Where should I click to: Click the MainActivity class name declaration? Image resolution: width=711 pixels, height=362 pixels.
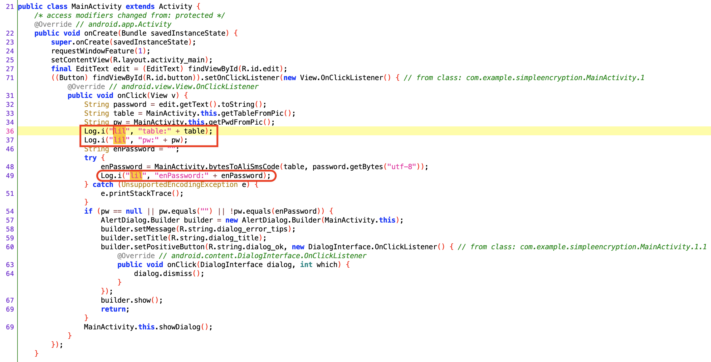point(96,7)
